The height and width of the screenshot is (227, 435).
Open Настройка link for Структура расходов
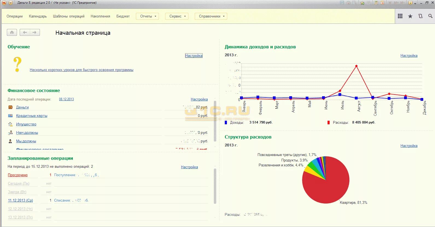tap(409, 146)
